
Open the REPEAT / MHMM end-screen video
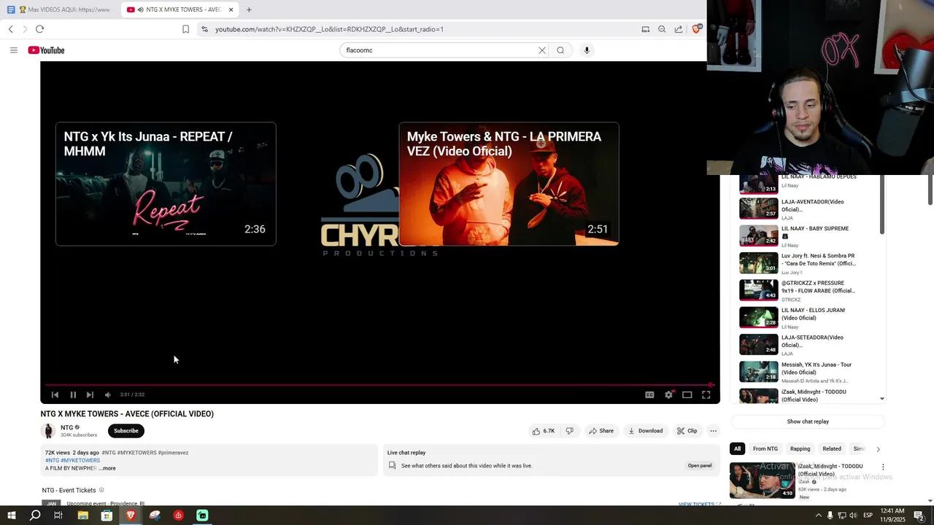166,184
